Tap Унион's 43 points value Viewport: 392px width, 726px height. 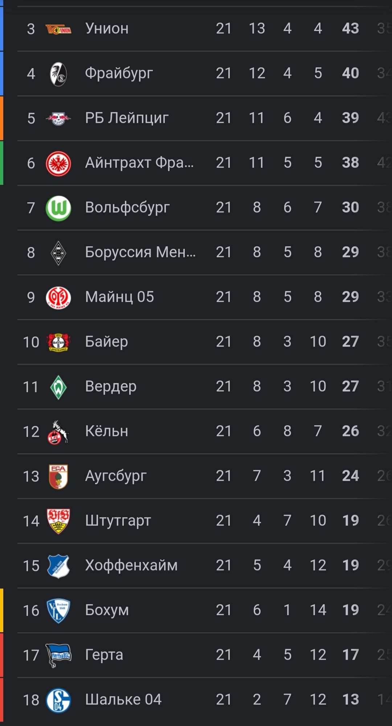point(350,29)
